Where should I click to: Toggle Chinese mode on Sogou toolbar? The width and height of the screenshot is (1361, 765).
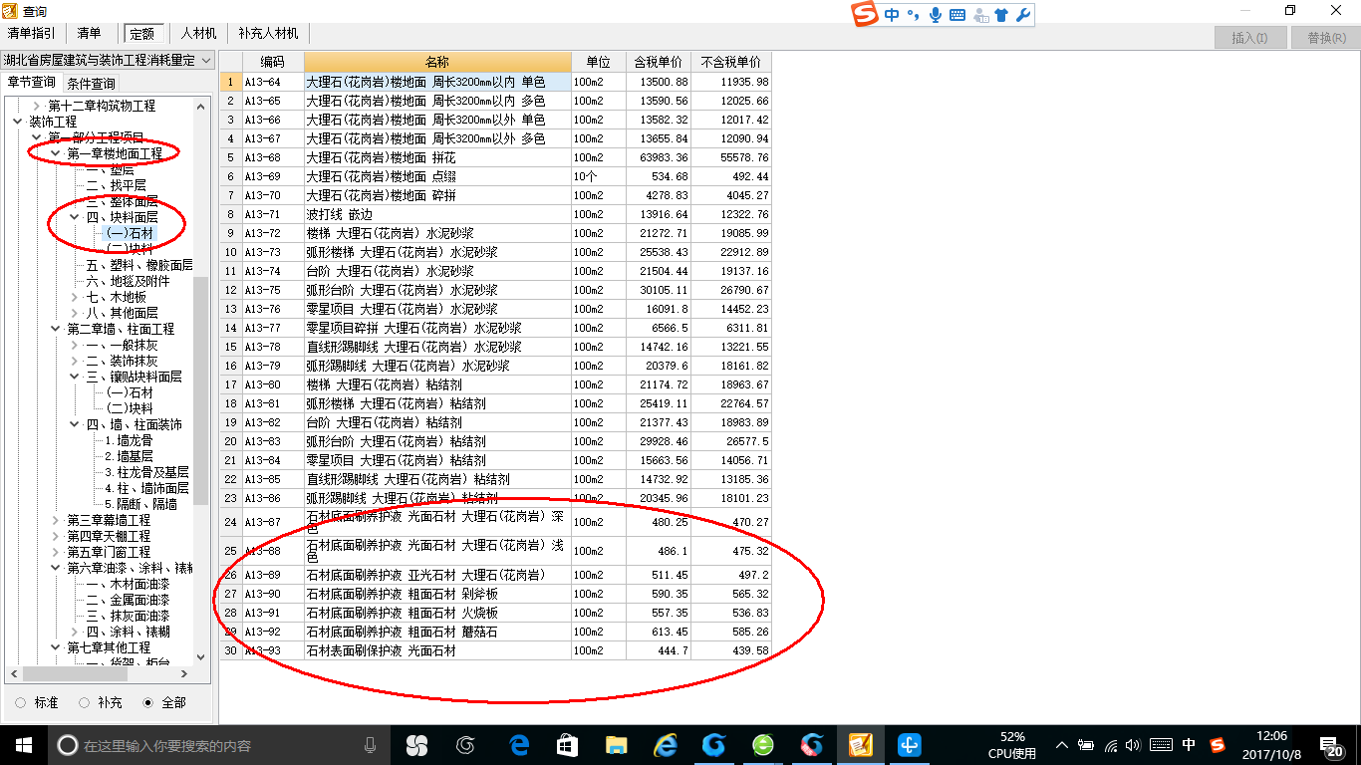(891, 14)
